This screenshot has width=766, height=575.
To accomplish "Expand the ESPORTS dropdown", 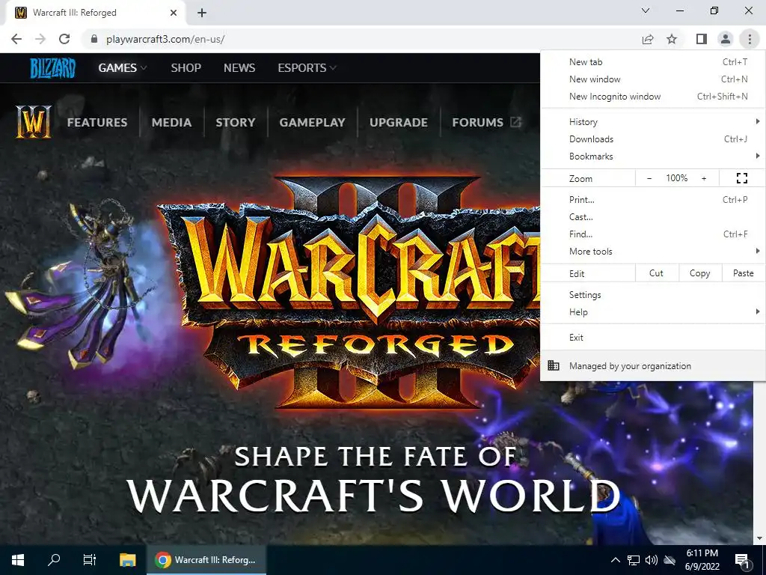I will [x=307, y=68].
